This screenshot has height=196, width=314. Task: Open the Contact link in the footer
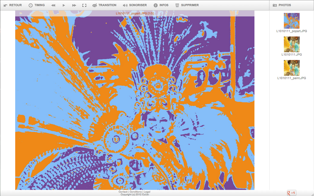123,192
